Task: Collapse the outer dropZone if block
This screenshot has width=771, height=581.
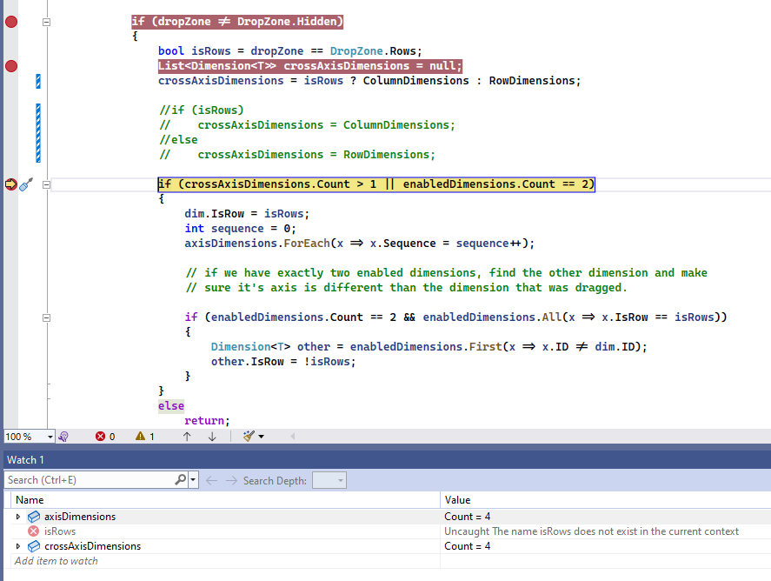Action: (x=46, y=21)
